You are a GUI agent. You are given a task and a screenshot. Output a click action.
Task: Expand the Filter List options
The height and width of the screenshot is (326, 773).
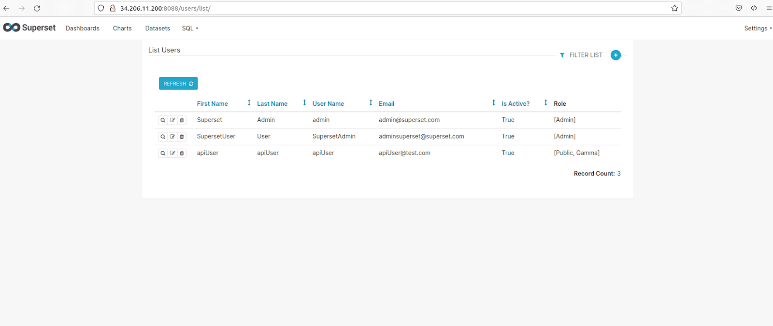point(581,55)
